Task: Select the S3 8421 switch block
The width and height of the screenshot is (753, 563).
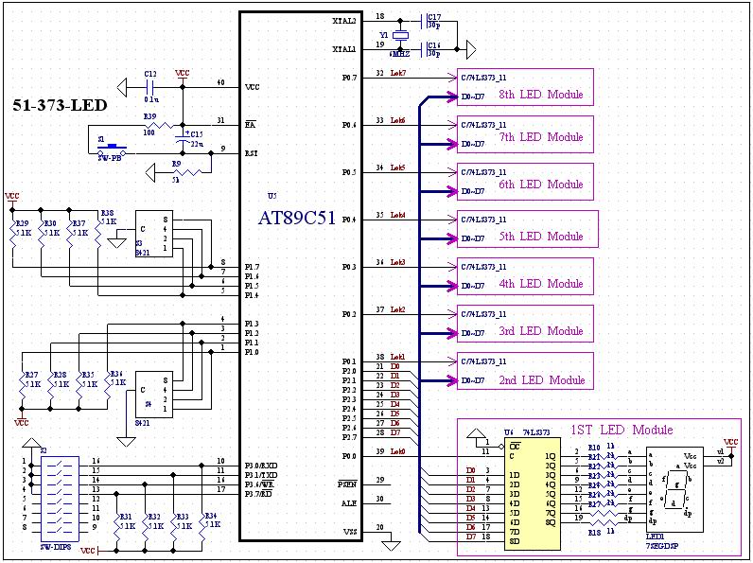Action: [x=153, y=234]
